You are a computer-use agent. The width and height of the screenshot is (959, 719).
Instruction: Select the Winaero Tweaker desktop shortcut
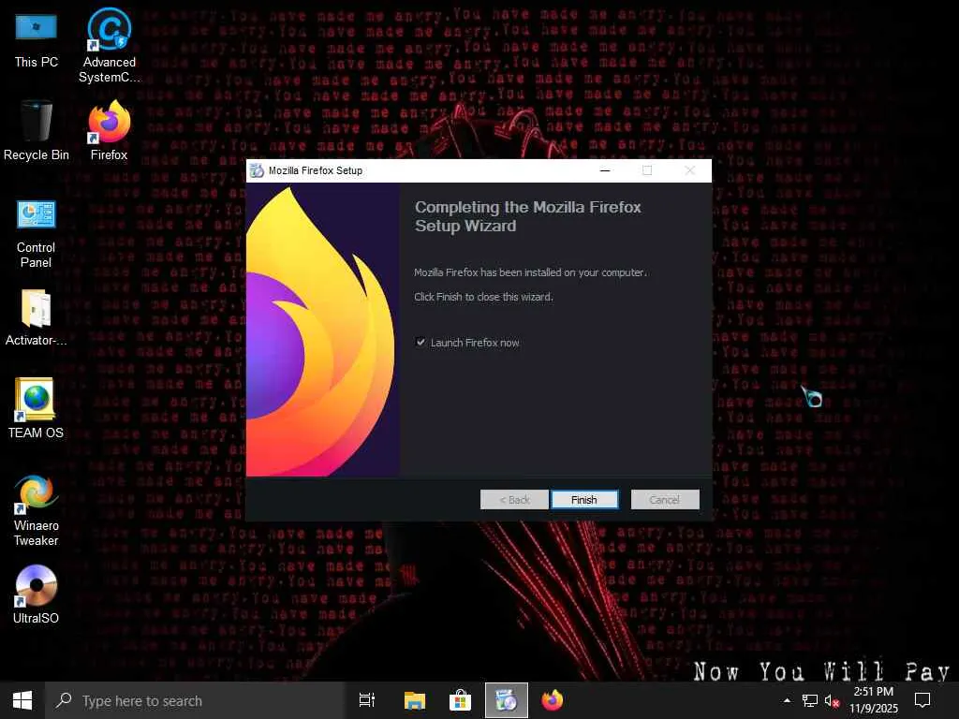[37, 510]
